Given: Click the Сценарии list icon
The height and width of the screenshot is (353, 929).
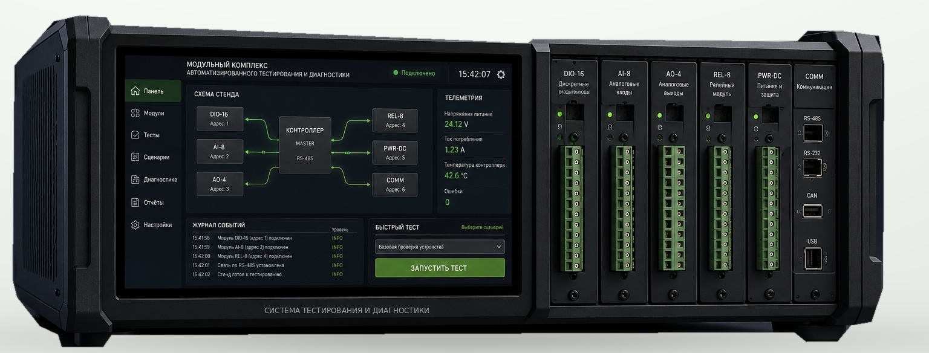Looking at the screenshot, I should tap(135, 157).
